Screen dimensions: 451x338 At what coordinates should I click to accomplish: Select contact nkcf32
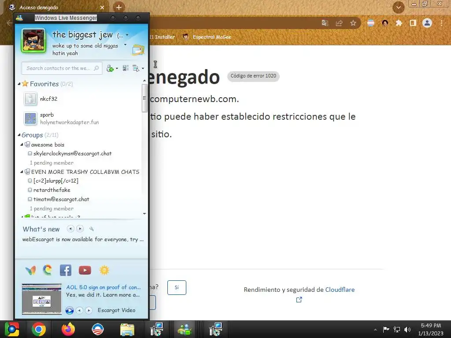coord(48,99)
